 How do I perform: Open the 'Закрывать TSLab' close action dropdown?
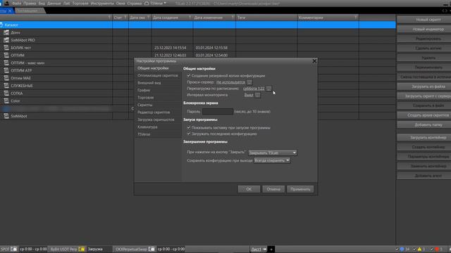(x=273, y=153)
